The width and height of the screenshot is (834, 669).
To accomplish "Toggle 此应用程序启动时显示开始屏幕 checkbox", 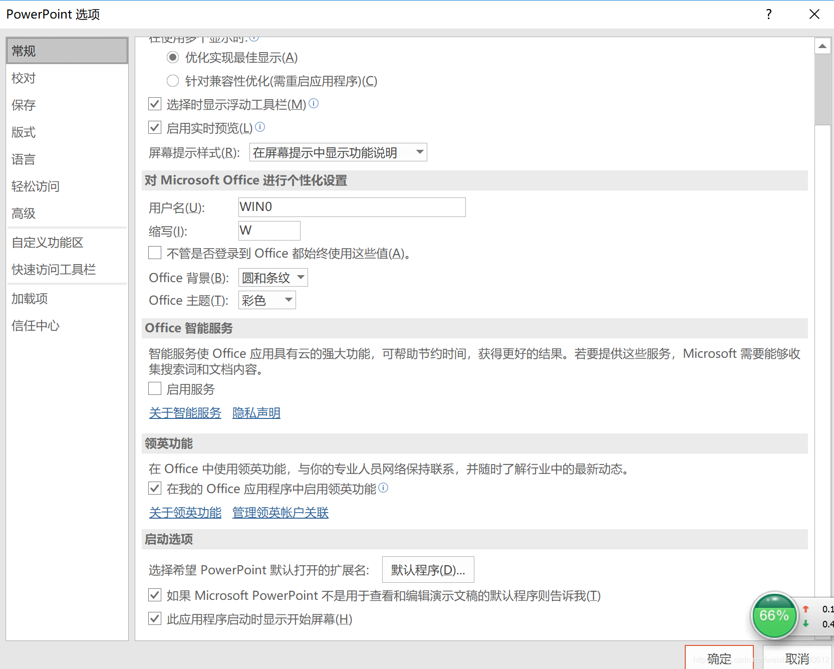I will [x=155, y=618].
